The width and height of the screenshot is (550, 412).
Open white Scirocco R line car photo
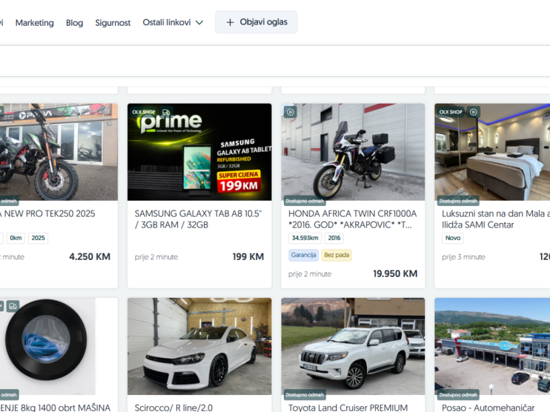[199, 346]
